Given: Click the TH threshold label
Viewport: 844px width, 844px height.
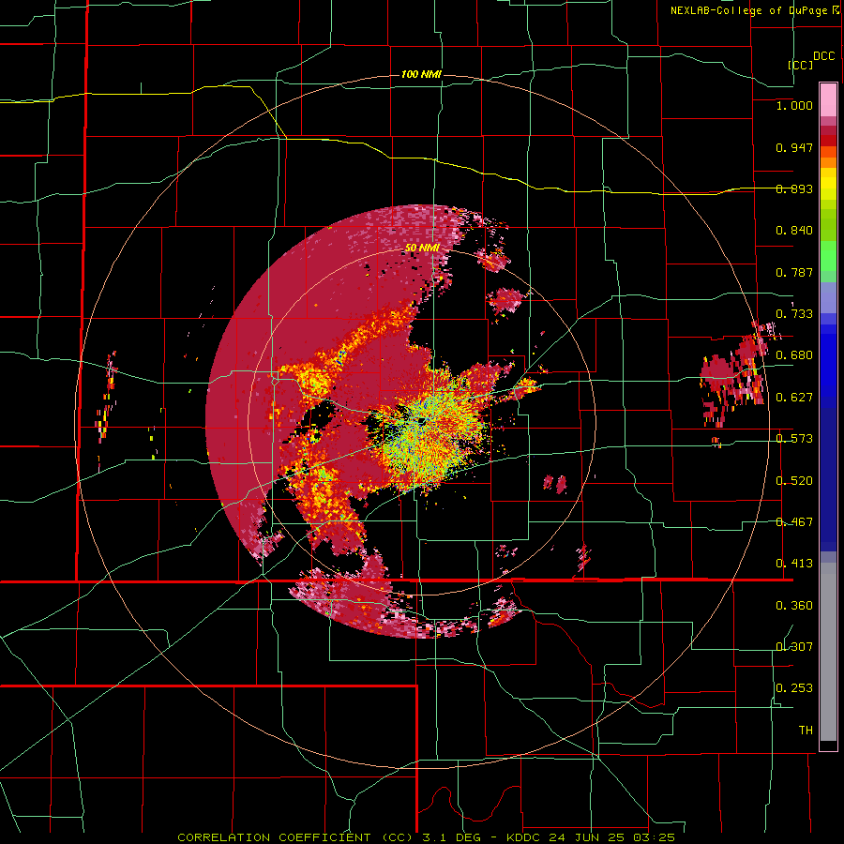Looking at the screenshot, I should click(x=806, y=731).
